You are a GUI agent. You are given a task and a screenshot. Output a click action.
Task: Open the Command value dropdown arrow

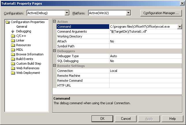(x=179, y=27)
